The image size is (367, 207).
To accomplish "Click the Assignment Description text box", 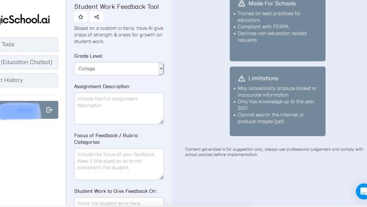I will coord(119,108).
